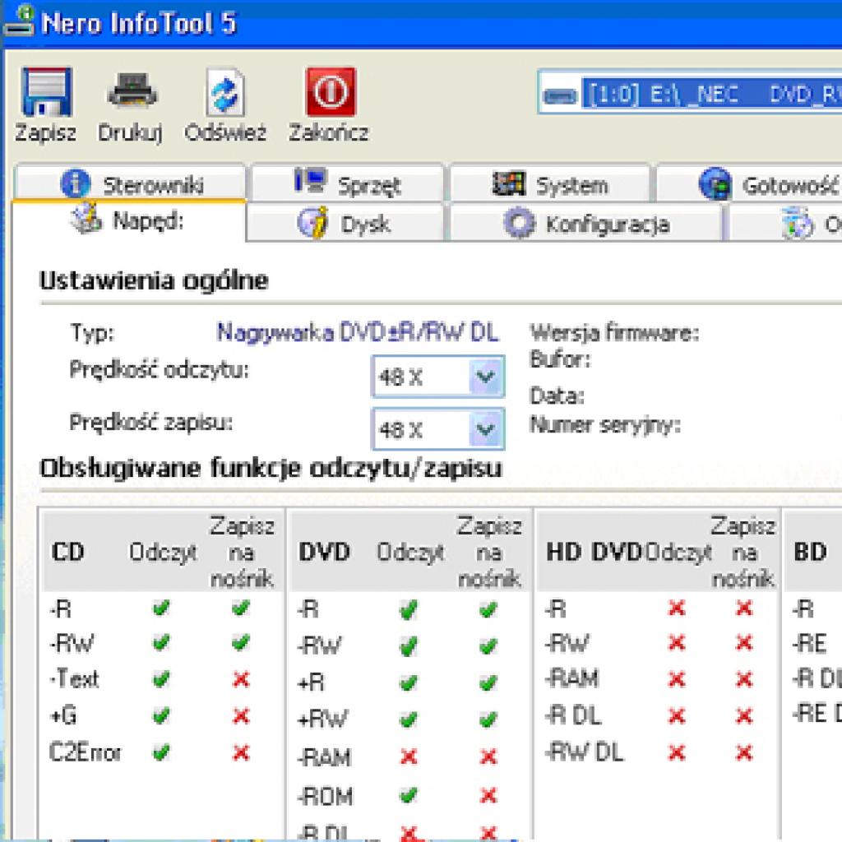Click the computer icon on the Sprzęt tab
Viewport: 842px width, 842px height.
(x=310, y=181)
